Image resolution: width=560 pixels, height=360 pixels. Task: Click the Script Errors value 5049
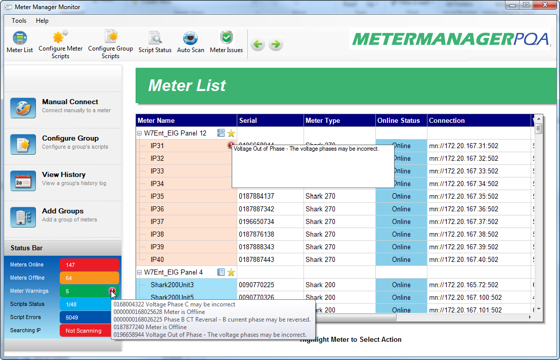point(85,318)
